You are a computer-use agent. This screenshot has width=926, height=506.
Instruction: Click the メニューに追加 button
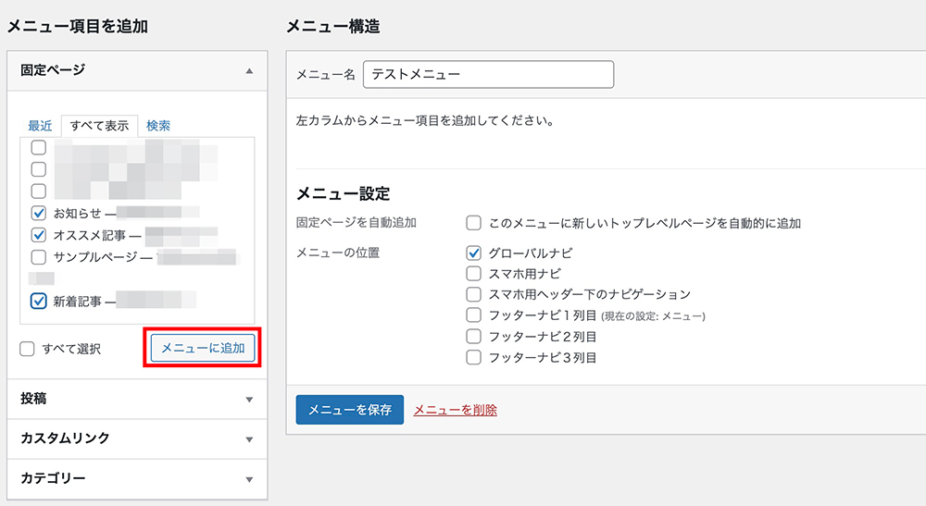[203, 348]
